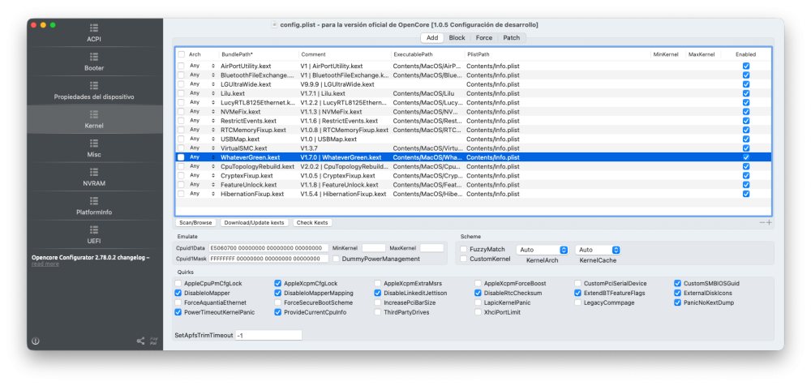Select the LGUltraWide.kext row
This screenshot has height=386, width=811.
coord(474,84)
